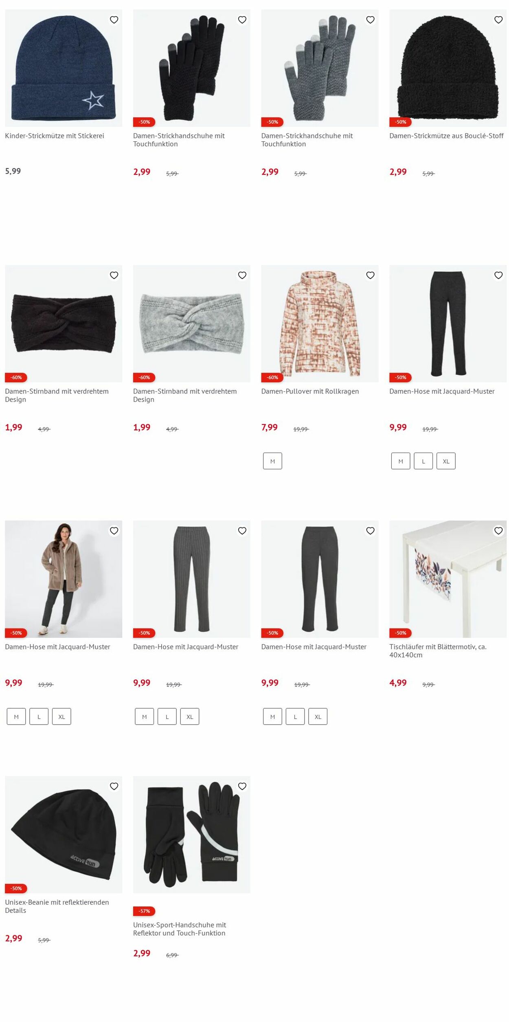
Task: Heart the Unisex-Beanie product
Action: 114,786
